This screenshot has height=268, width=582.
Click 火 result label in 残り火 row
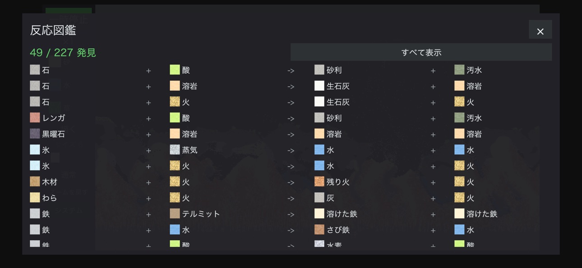pos(470,182)
